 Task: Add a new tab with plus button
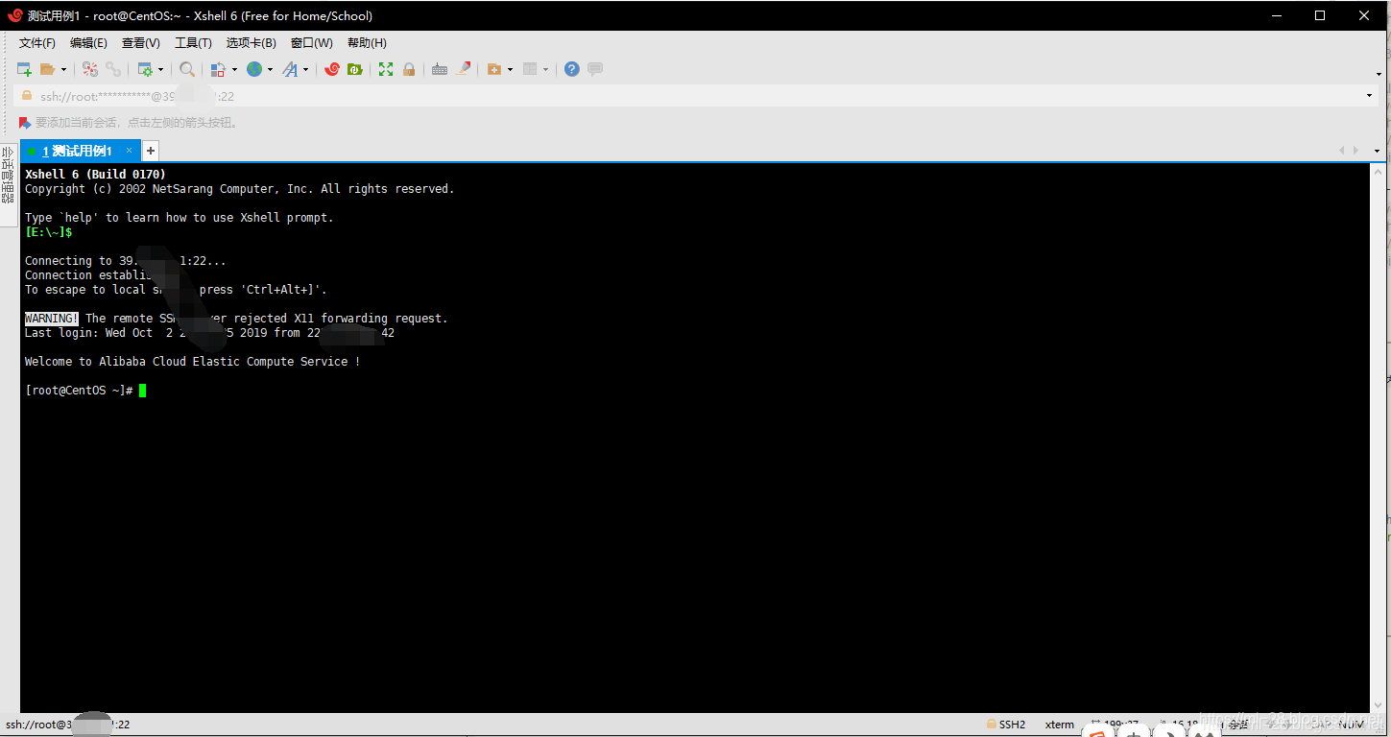pos(151,151)
